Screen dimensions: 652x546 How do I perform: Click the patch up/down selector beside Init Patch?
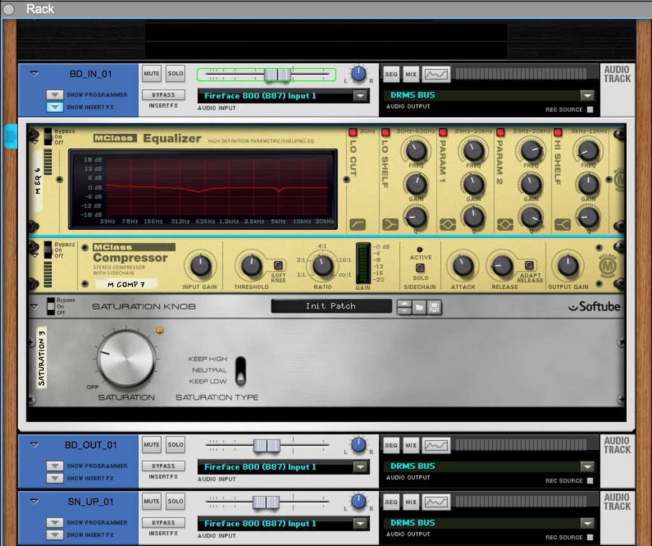[404, 308]
